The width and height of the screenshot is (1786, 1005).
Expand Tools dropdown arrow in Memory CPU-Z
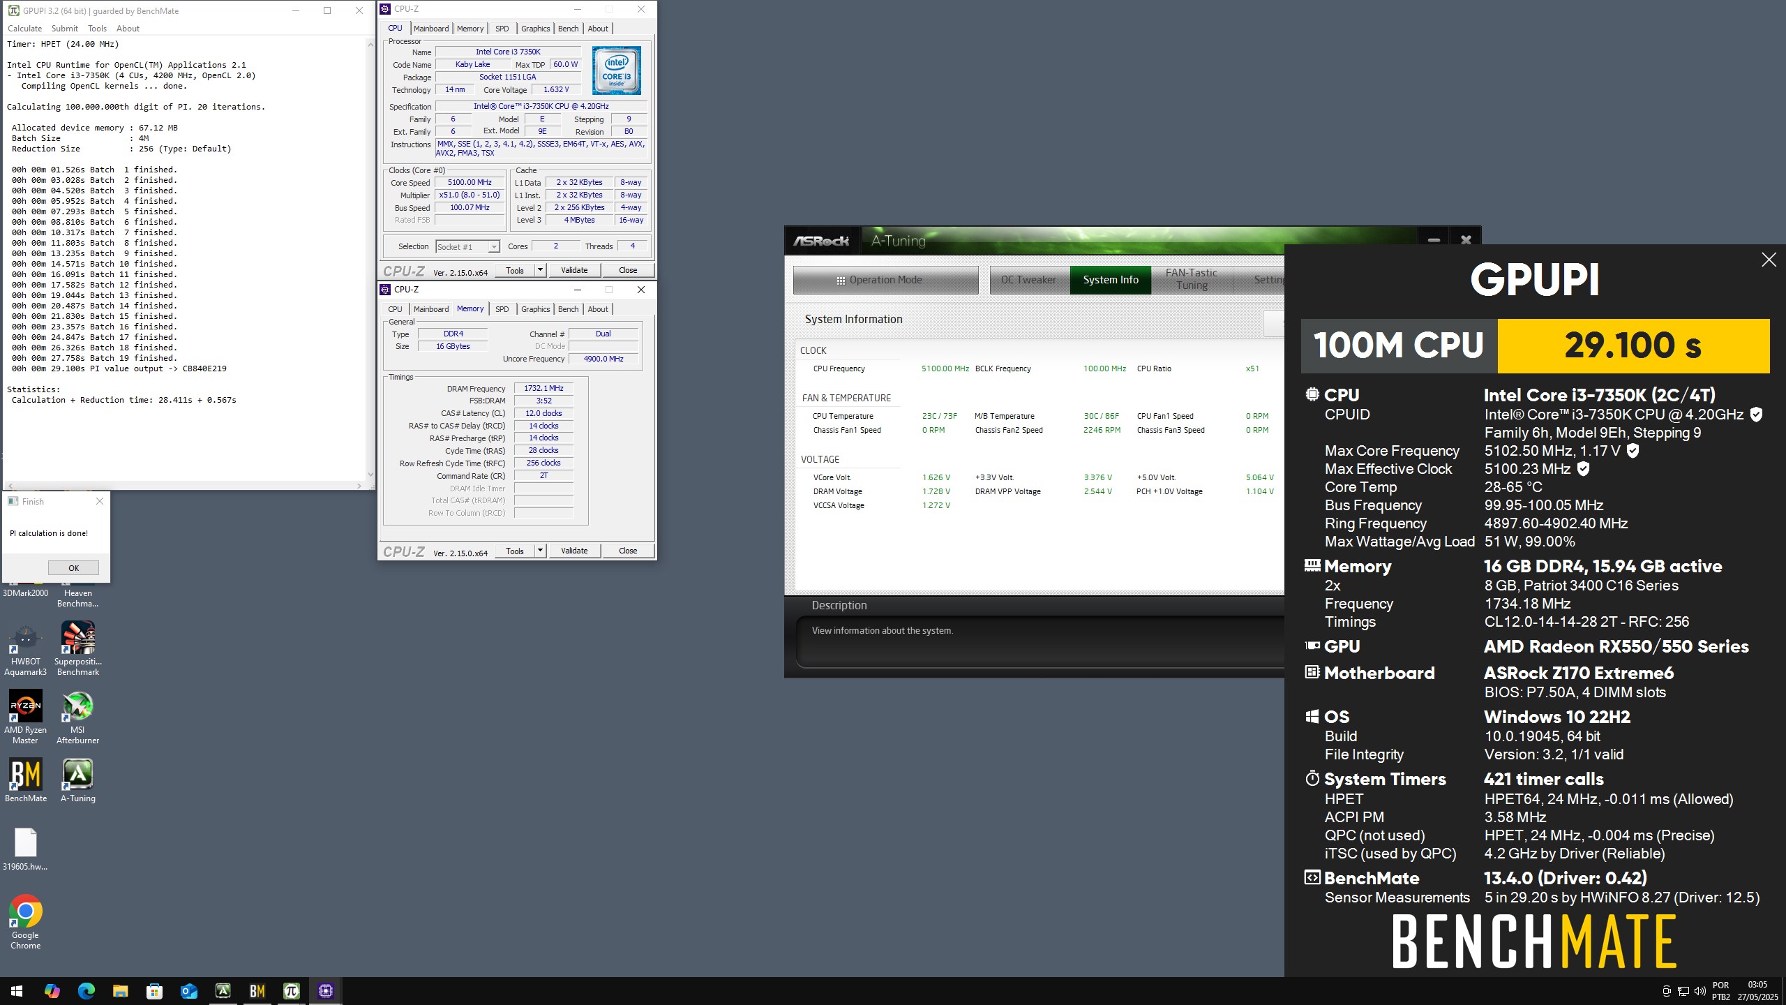(539, 551)
